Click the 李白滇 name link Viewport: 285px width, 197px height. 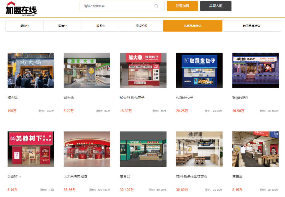[237, 176]
